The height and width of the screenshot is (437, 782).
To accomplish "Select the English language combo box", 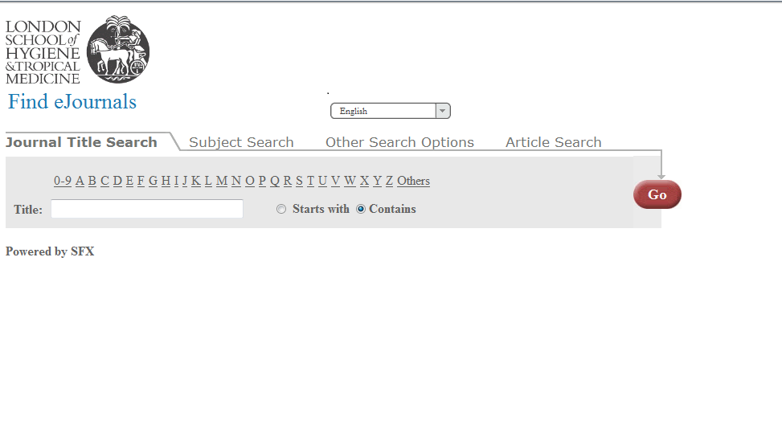I will point(391,111).
